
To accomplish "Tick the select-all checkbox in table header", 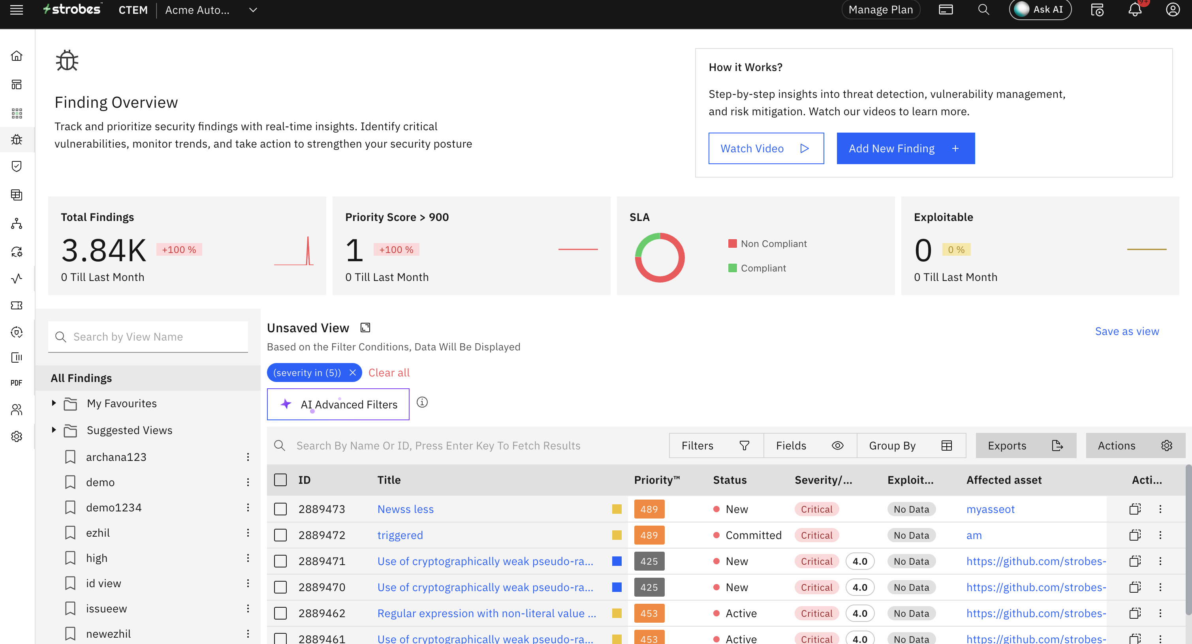I will click(x=280, y=480).
